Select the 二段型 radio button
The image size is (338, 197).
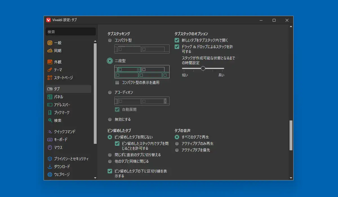coord(110,61)
